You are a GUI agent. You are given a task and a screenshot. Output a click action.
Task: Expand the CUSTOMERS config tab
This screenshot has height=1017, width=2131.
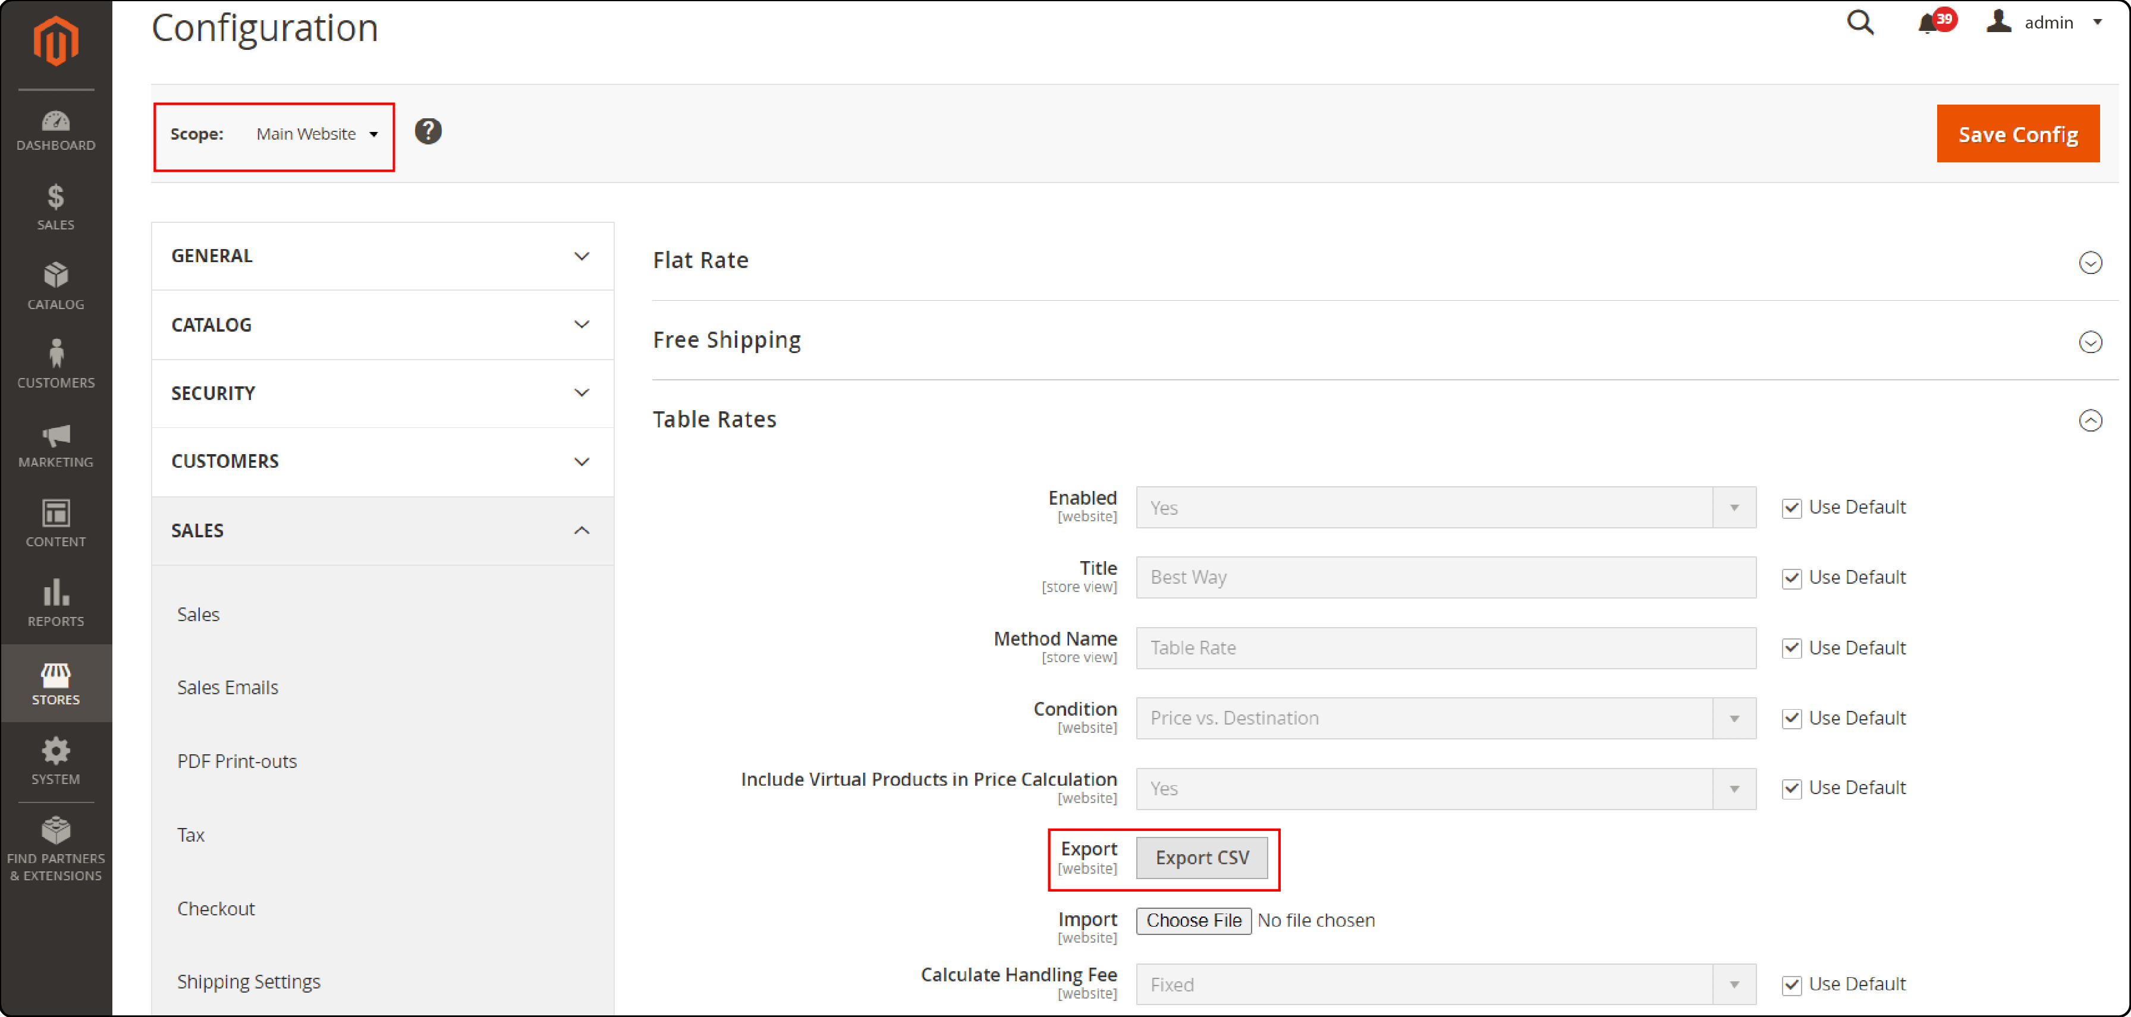(x=382, y=461)
